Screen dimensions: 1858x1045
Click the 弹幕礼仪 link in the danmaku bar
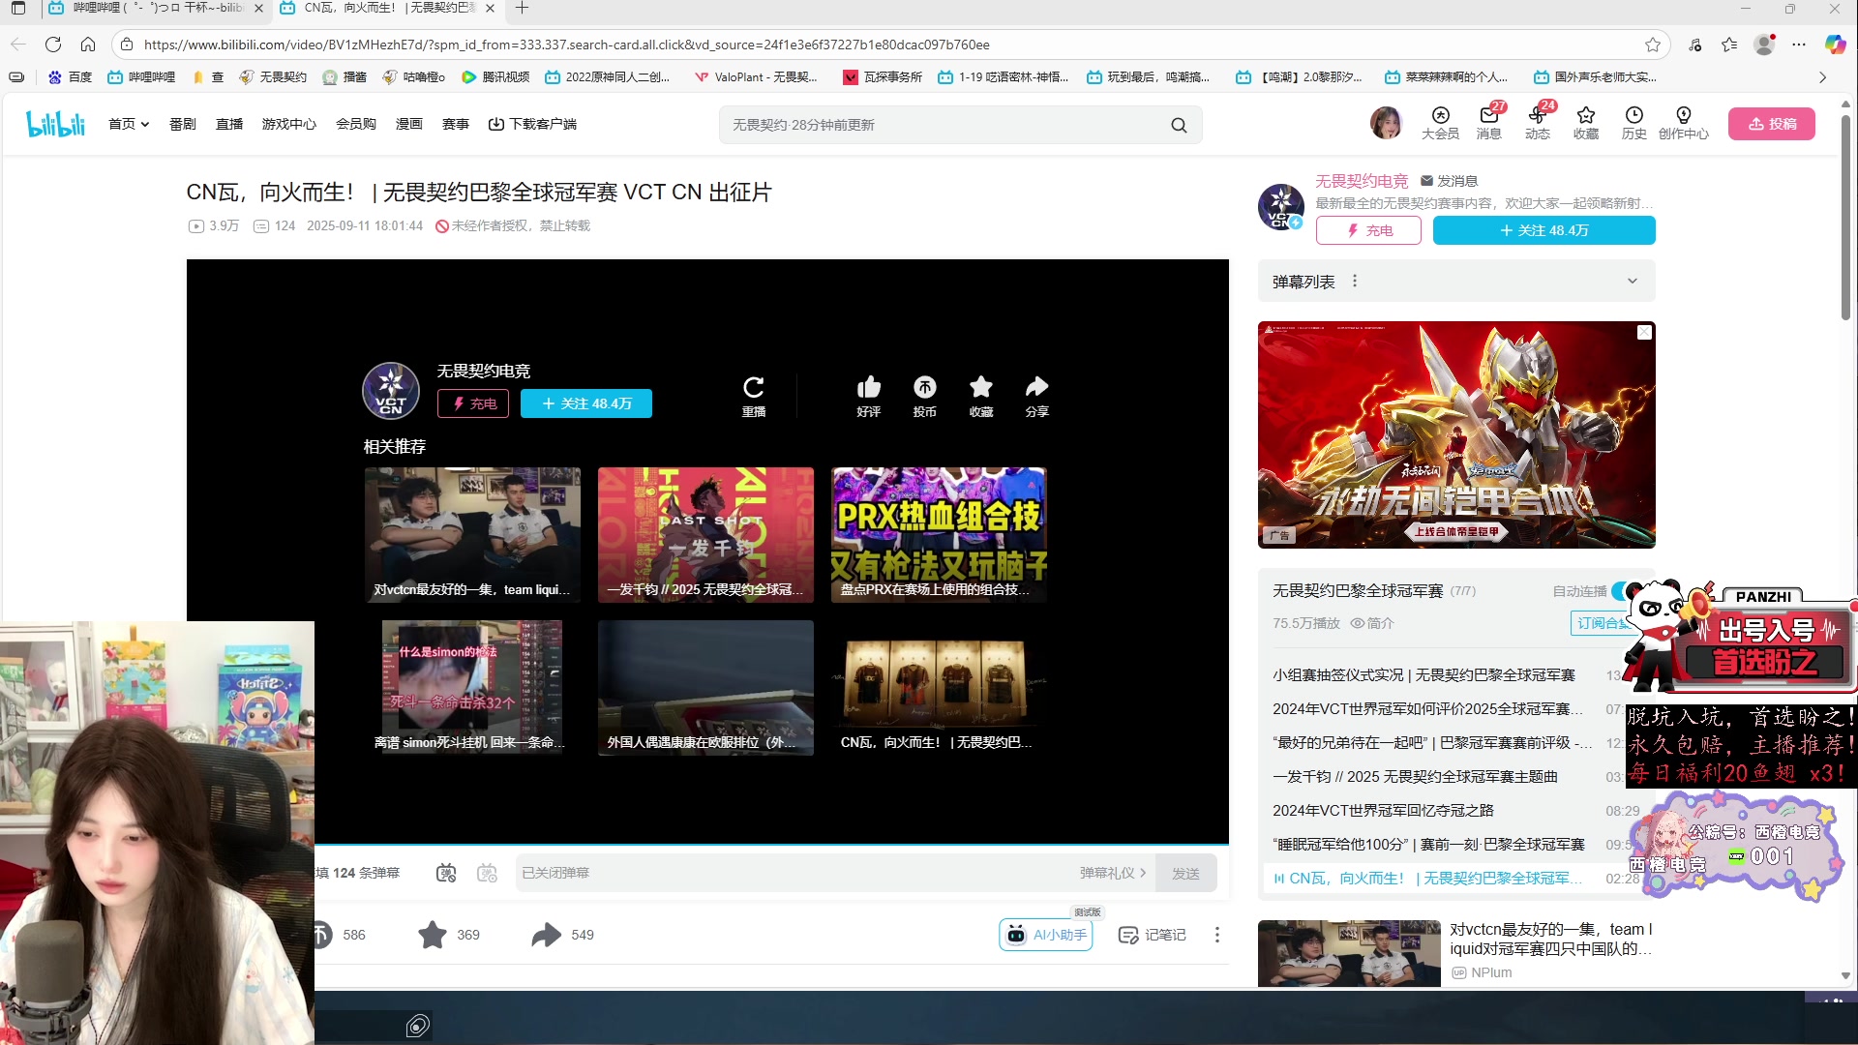1112,873
